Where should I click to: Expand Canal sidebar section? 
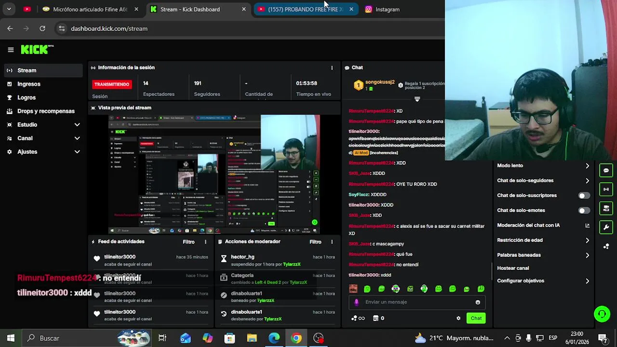(x=42, y=138)
